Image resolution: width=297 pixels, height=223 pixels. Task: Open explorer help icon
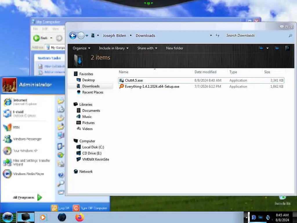click(287, 48)
